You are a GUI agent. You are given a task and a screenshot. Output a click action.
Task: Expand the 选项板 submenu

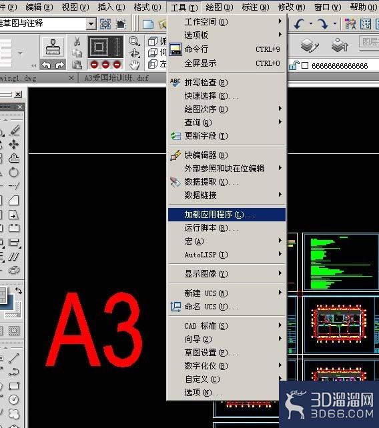227,35
